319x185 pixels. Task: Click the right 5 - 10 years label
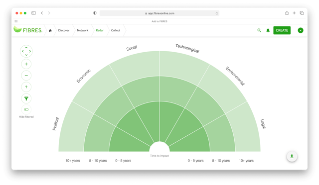[x=221, y=161]
